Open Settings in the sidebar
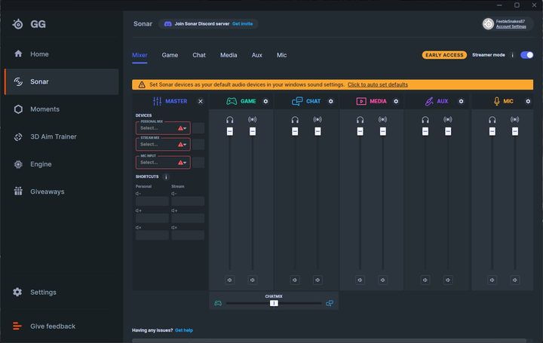The image size is (543, 343). click(x=62, y=292)
